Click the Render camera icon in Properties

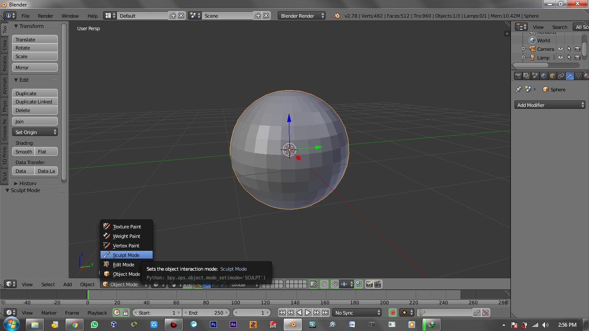[x=518, y=75]
